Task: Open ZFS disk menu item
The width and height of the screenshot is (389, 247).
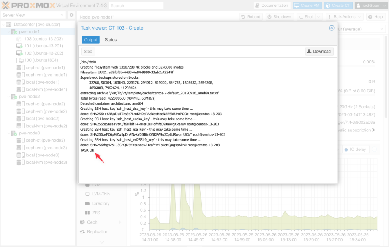Action: pyautogui.click(x=96, y=213)
